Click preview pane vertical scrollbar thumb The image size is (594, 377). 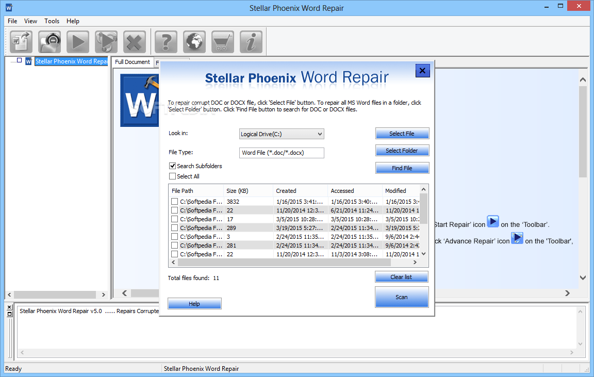point(583,132)
